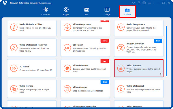Open the 3D Maker title
The width and height of the screenshot is (173, 109).
(x=24, y=67)
